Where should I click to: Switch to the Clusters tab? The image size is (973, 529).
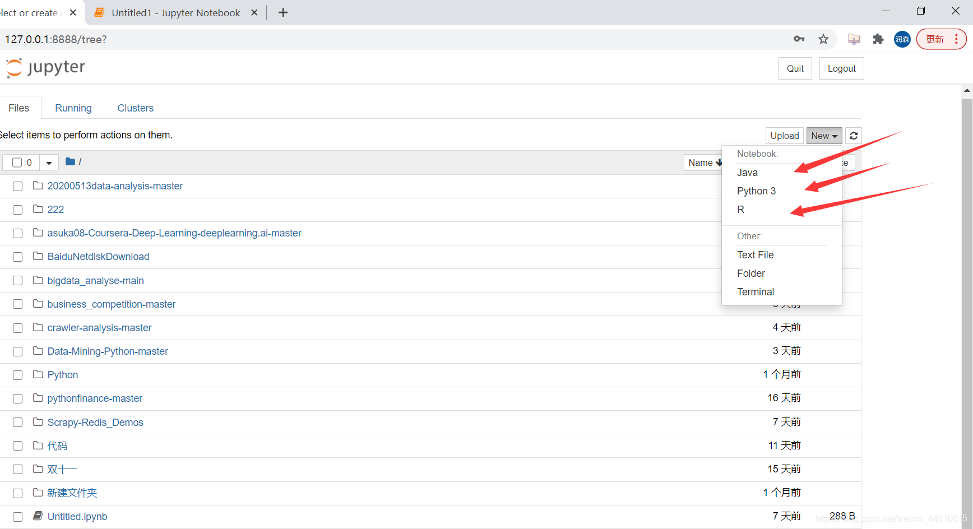click(x=136, y=108)
